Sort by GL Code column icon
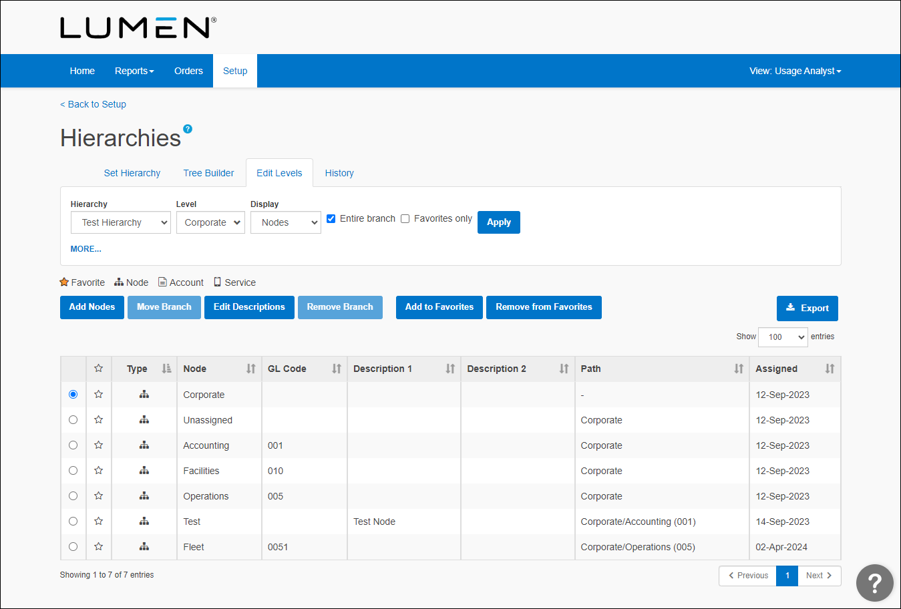 [337, 369]
